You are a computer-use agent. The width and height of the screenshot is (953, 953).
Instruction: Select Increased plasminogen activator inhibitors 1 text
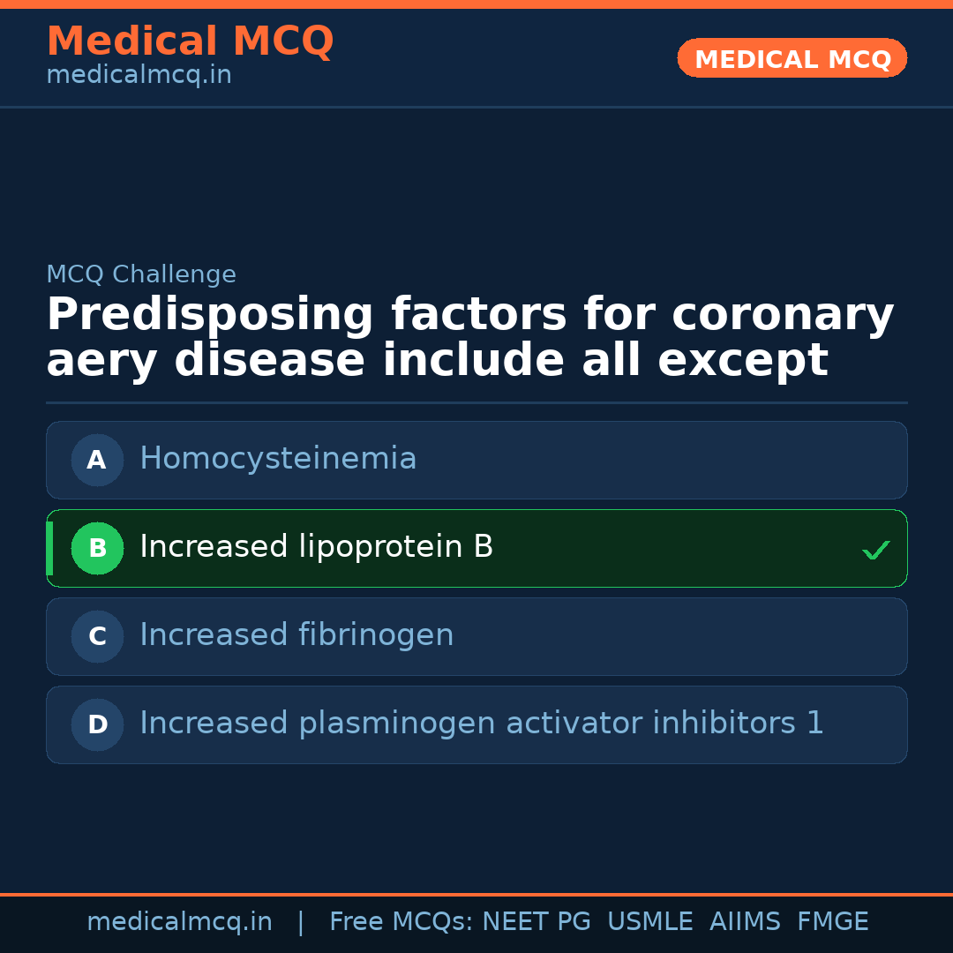click(482, 724)
